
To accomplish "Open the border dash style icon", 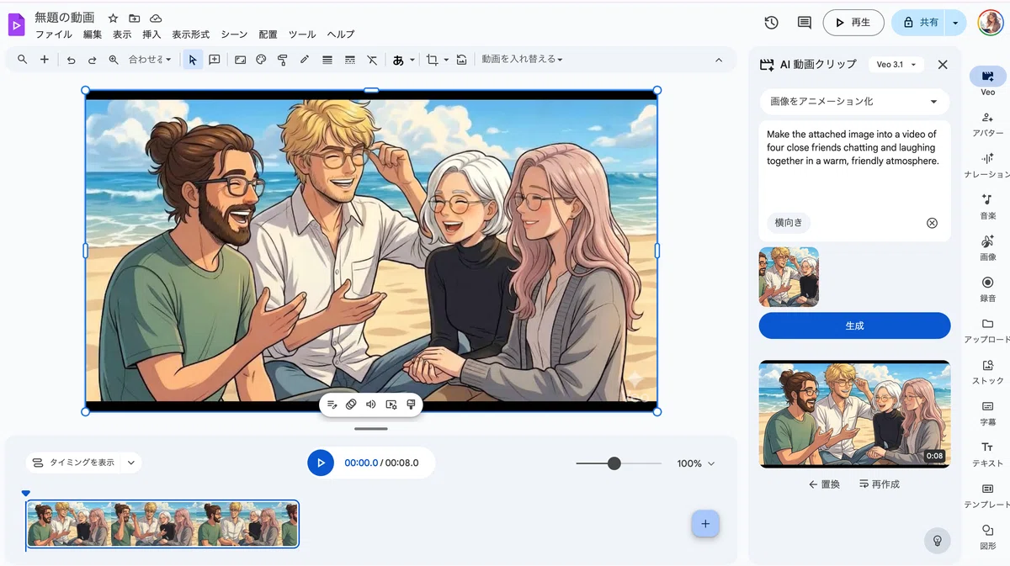I will tap(350, 60).
